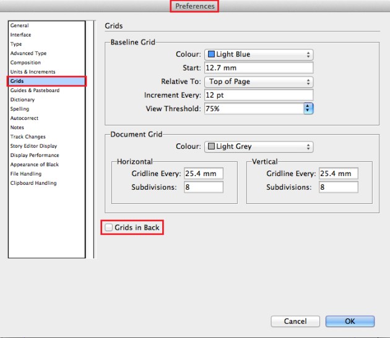Open the Relative To dropdown
This screenshot has width=390, height=338.
pyautogui.click(x=258, y=82)
